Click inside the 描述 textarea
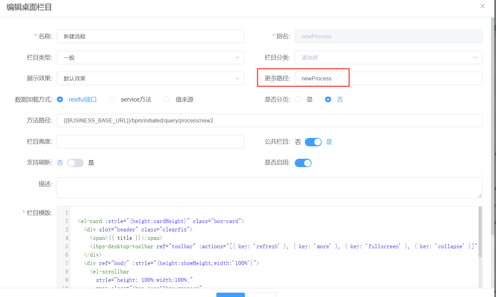Screen dimensions: 496x297 (x=269, y=188)
